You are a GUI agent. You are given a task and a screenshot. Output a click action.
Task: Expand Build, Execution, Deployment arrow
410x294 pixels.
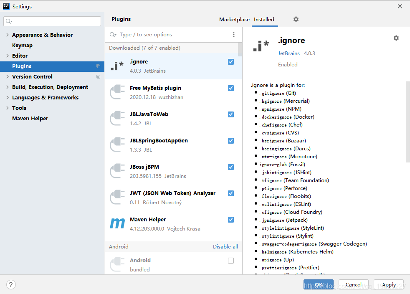(8, 87)
